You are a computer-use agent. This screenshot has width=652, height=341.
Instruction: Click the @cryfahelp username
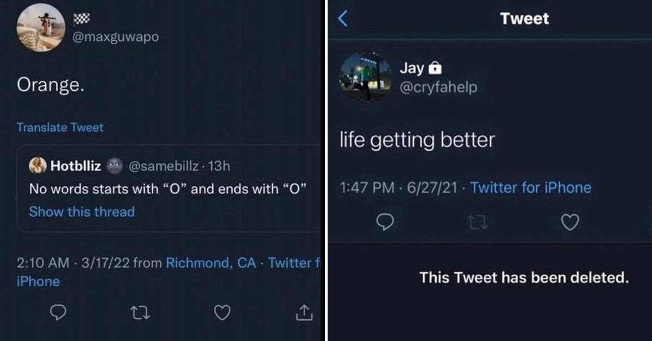pyautogui.click(x=438, y=87)
